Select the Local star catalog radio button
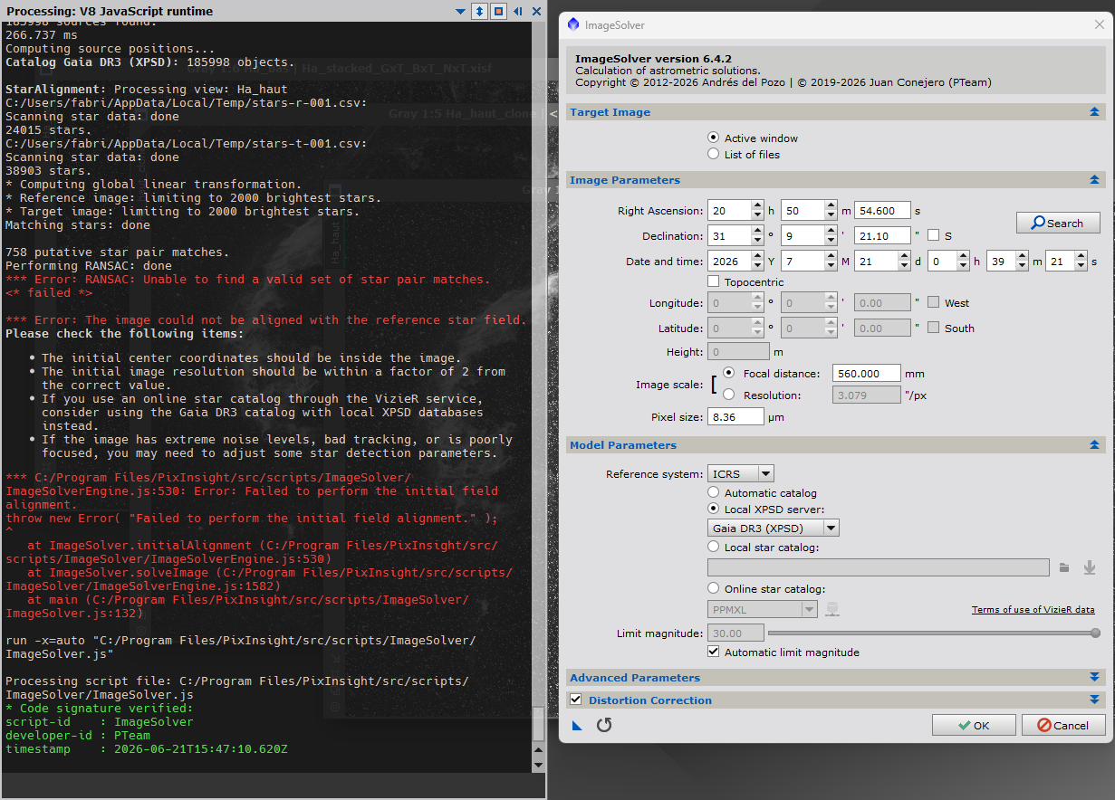Image resolution: width=1115 pixels, height=800 pixels. coord(714,547)
